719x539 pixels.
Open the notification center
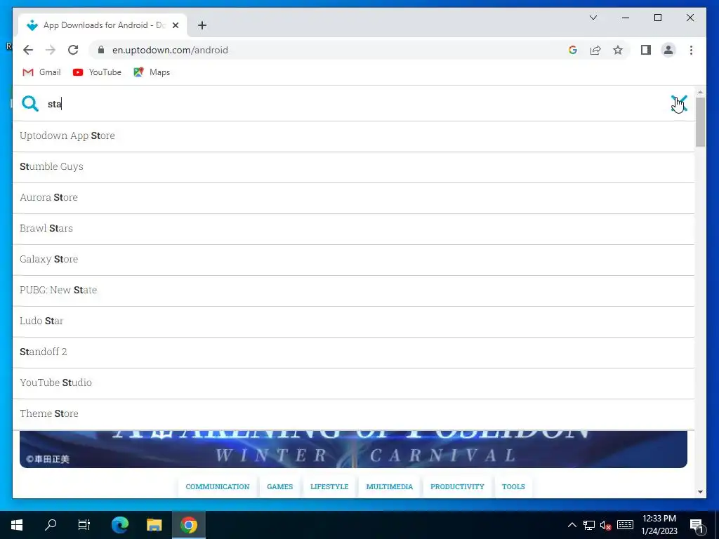click(697, 525)
